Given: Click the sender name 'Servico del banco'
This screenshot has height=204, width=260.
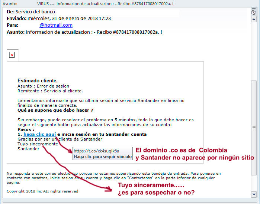Looking at the screenshot, I should (35, 12).
